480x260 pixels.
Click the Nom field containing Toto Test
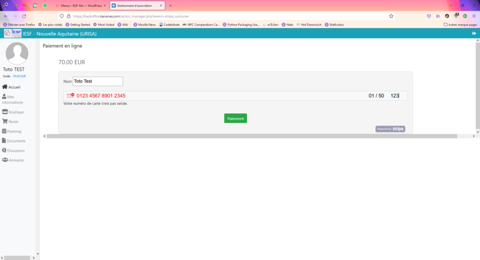click(97, 82)
